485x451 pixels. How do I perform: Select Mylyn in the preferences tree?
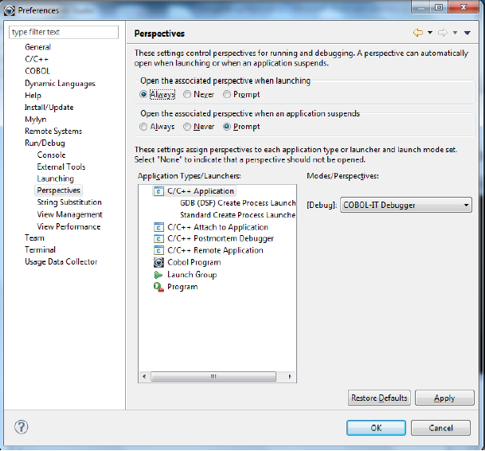36,120
